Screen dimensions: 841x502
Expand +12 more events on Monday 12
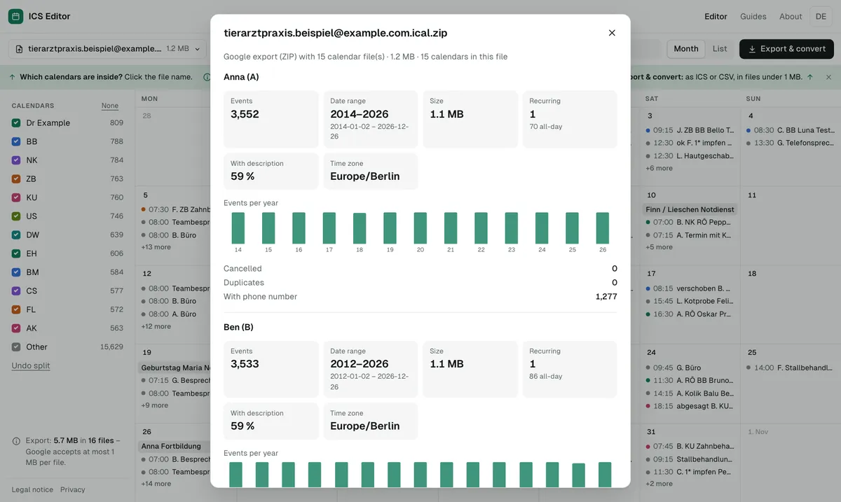(x=156, y=326)
